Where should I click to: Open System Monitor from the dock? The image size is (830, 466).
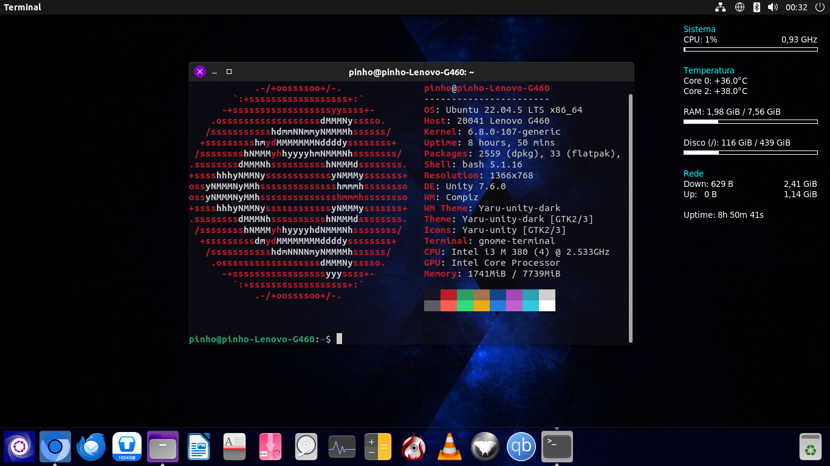click(x=342, y=447)
